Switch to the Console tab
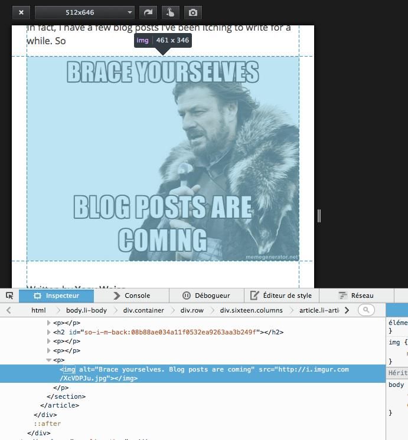Image resolution: width=408 pixels, height=440 pixels. pyautogui.click(x=131, y=295)
